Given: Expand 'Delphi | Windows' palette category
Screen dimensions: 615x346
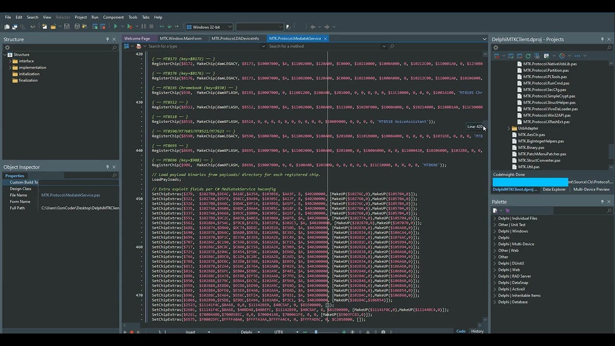Looking at the screenshot, I should 495,231.
